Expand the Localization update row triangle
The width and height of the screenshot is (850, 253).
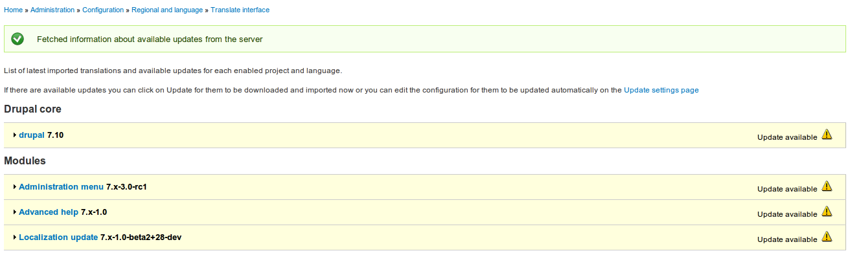pos(14,237)
